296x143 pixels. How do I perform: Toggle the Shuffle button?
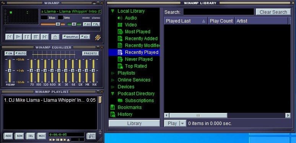[71, 37]
